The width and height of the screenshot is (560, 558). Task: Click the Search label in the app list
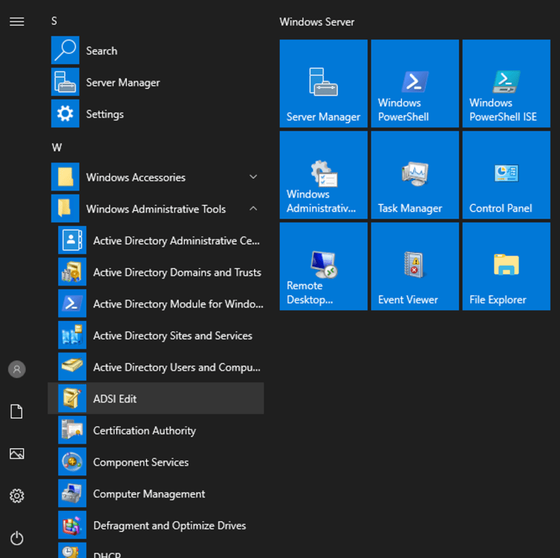(102, 51)
